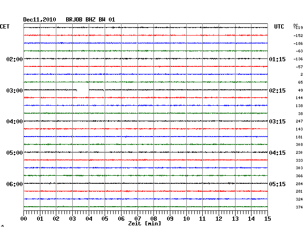
Task: Select CET time label "03:00"
Action: coord(15,91)
